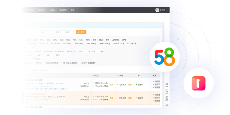Choose the 110-150㎡ area range
This screenshot has width=230, height=115.
pos(60,51)
